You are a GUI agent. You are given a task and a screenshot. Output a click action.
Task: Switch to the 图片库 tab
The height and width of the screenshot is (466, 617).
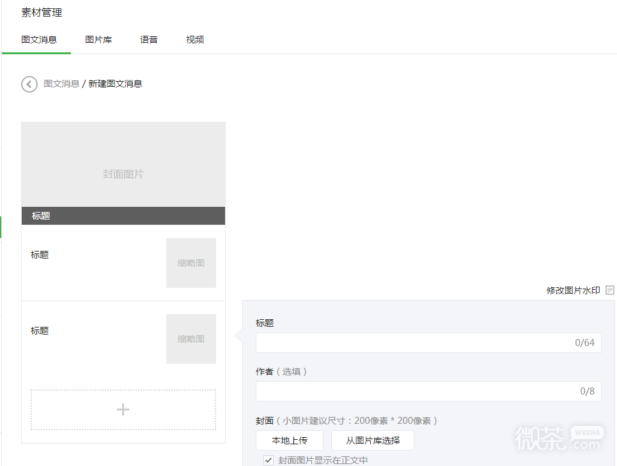pos(98,40)
